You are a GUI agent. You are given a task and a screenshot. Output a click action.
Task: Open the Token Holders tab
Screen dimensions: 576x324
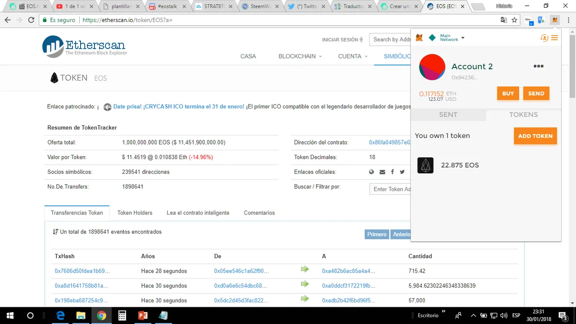pyautogui.click(x=135, y=213)
